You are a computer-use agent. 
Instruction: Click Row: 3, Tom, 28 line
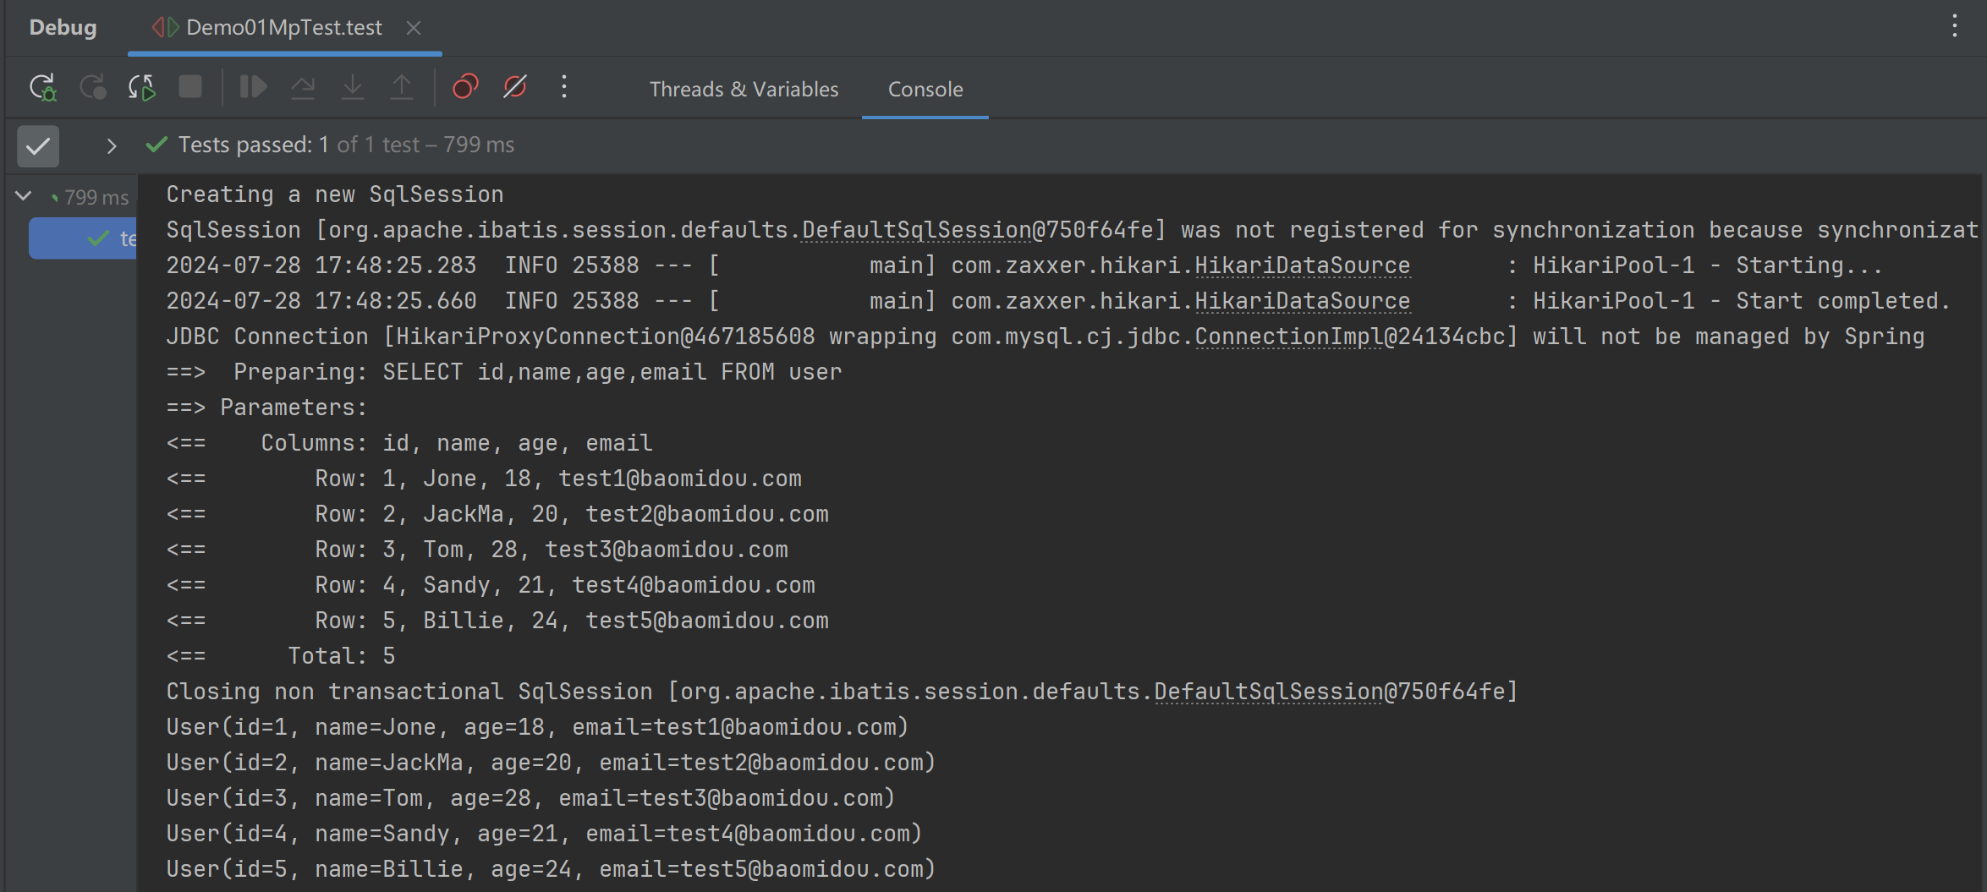pyautogui.click(x=477, y=550)
